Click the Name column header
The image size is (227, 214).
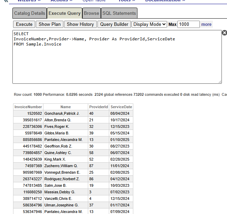click(x=65, y=107)
